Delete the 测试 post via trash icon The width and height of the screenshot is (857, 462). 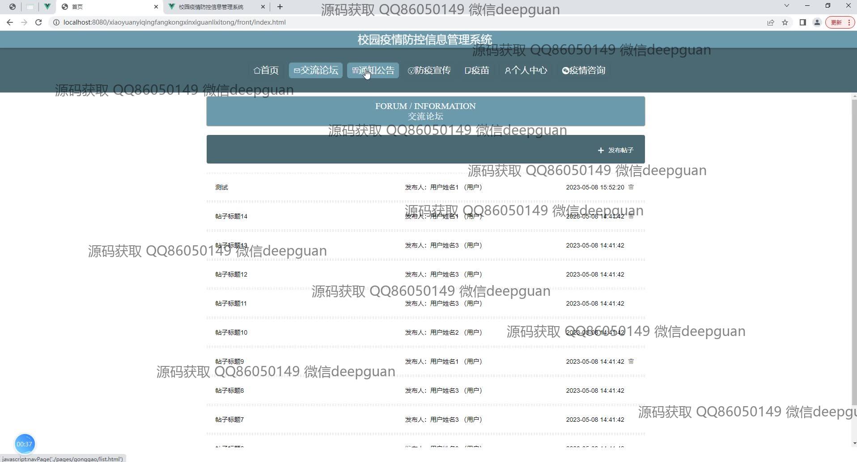631,187
